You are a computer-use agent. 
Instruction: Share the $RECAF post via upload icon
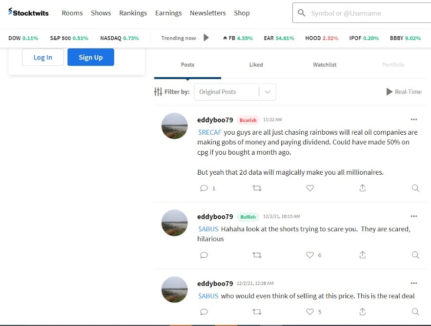(x=362, y=188)
